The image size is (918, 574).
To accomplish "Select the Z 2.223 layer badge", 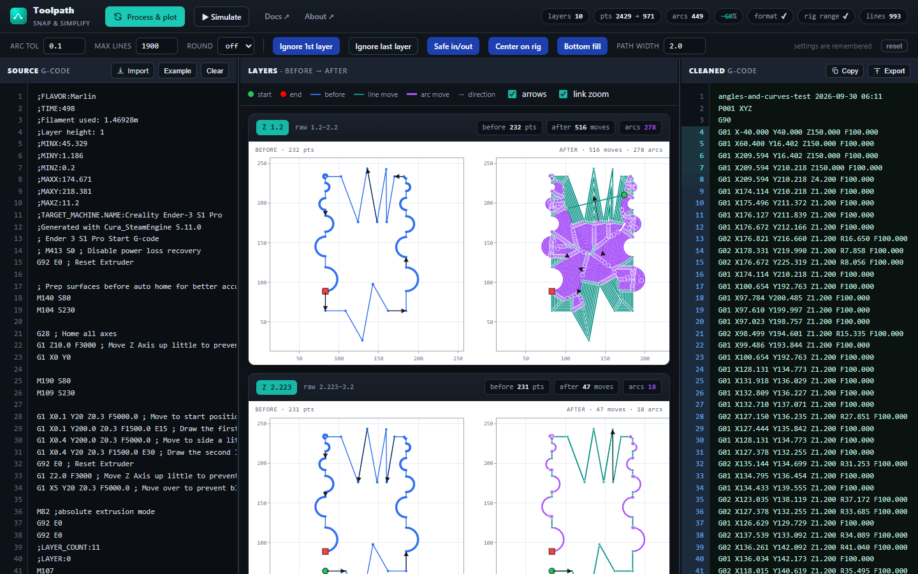I will point(277,387).
